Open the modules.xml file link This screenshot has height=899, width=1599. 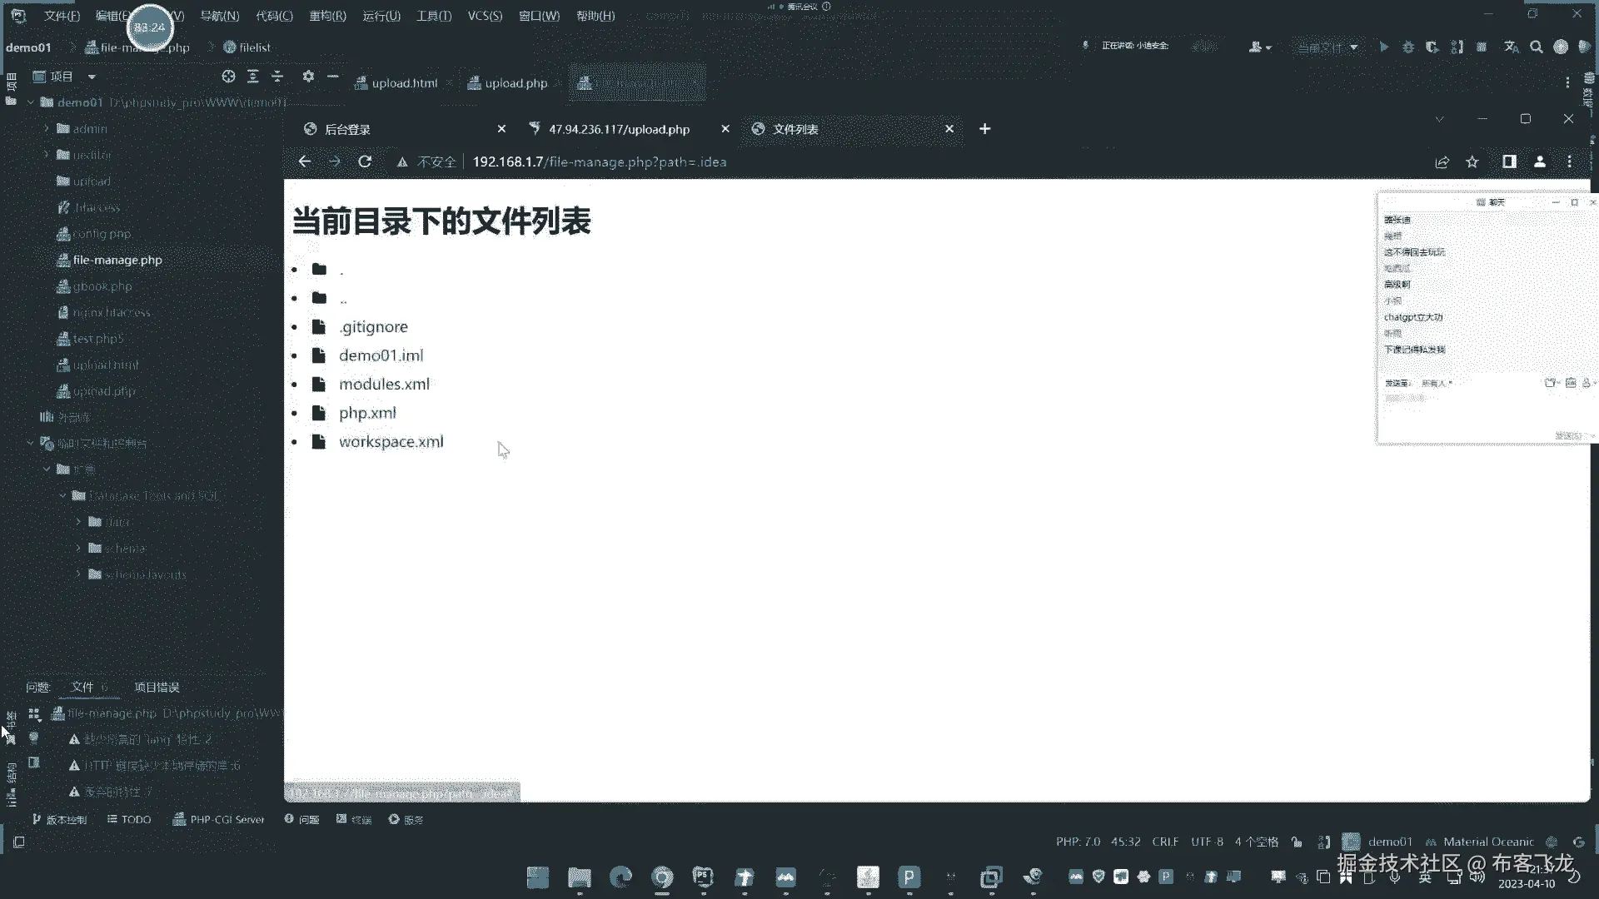pyautogui.click(x=384, y=385)
